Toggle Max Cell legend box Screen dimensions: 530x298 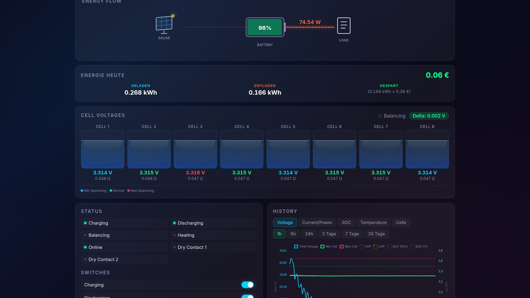click(x=341, y=247)
